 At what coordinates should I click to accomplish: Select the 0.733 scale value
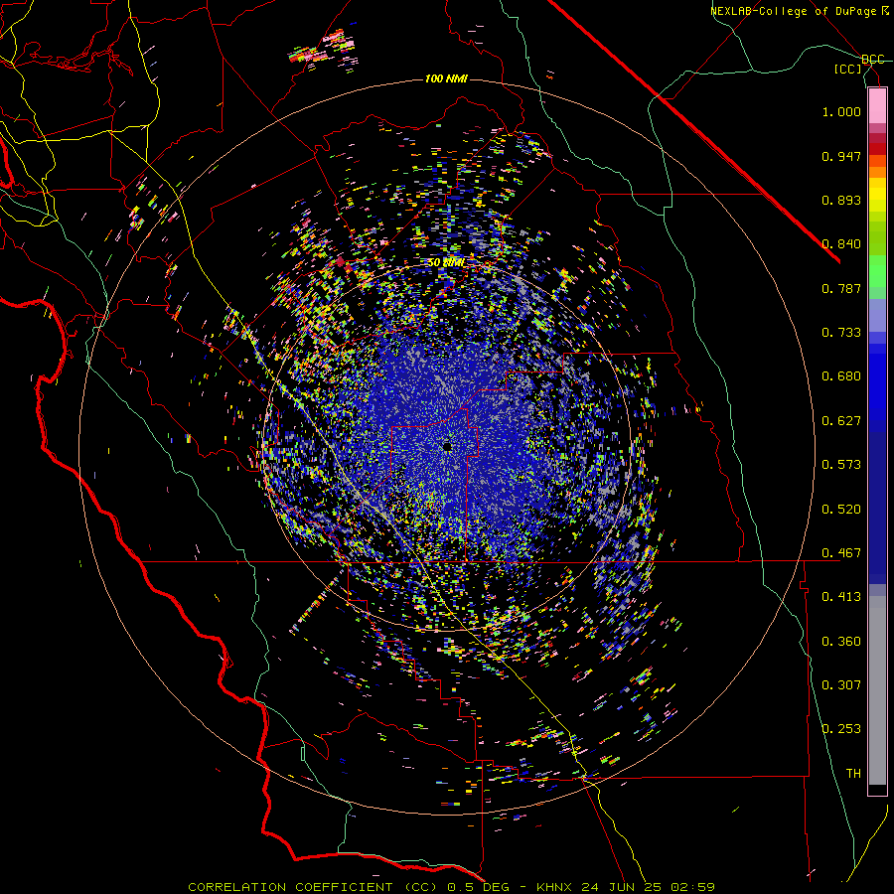pos(841,333)
